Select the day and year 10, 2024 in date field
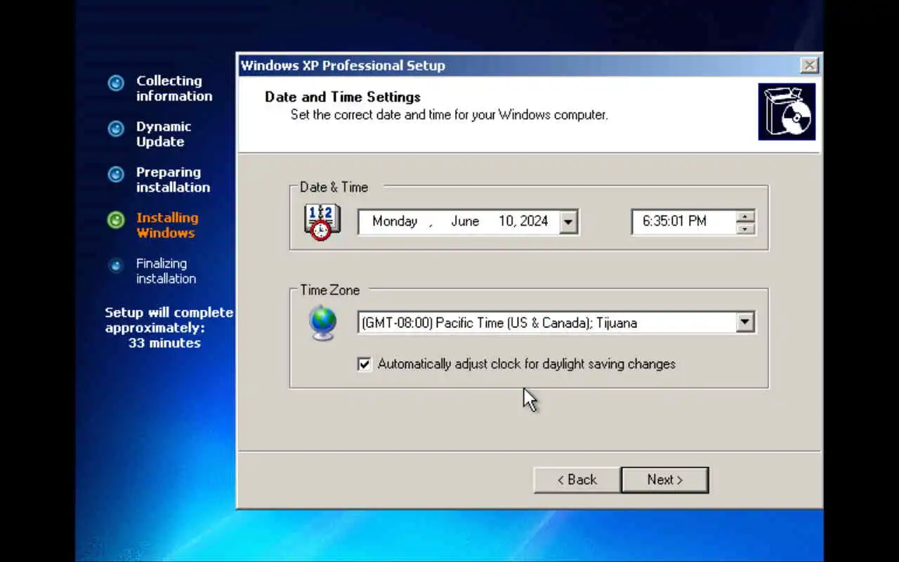The height and width of the screenshot is (562, 899). point(523,221)
